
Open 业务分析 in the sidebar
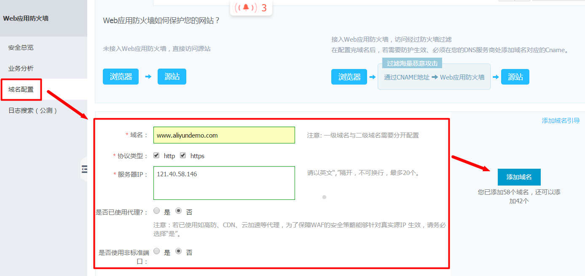tap(21, 69)
